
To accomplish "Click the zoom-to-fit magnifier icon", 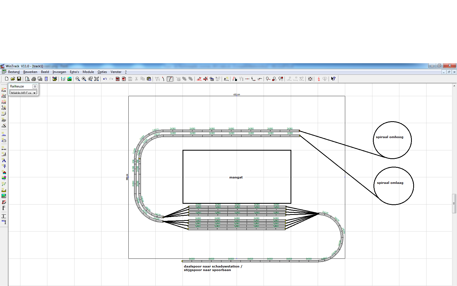I will click(x=96, y=79).
